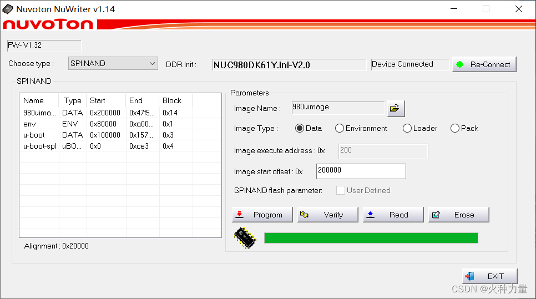Click the EXIT button
536x299 pixels.
pos(490,276)
